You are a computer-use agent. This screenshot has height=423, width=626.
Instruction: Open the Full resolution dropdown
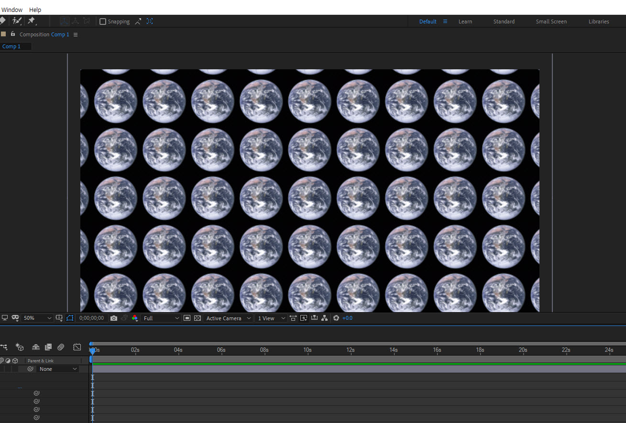pyautogui.click(x=161, y=318)
